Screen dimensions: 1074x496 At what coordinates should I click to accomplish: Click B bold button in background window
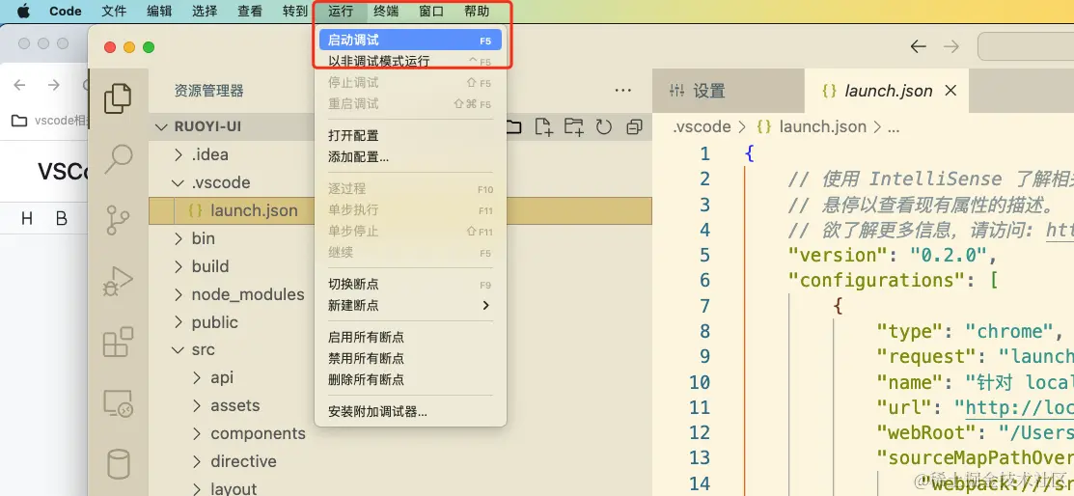[x=62, y=218]
